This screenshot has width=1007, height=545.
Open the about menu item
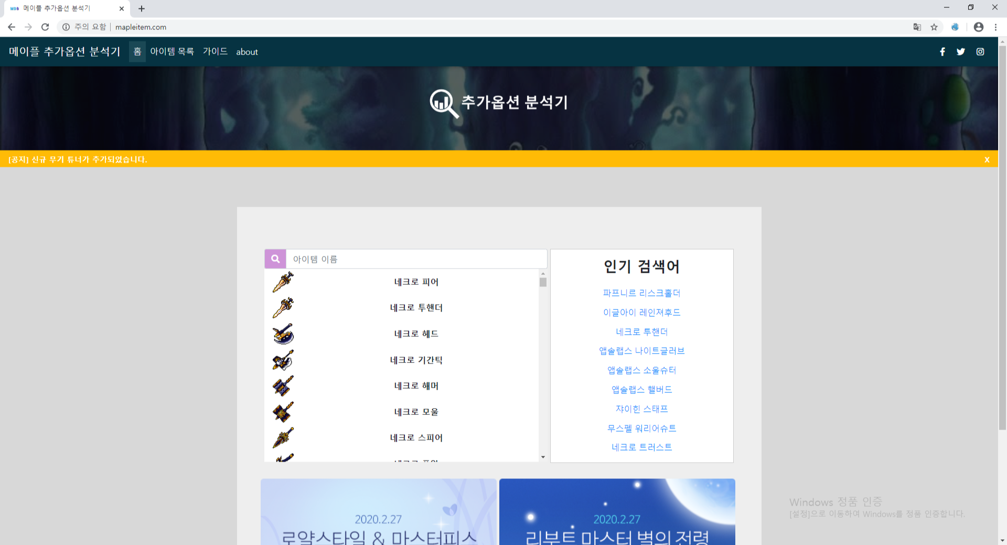pos(247,51)
